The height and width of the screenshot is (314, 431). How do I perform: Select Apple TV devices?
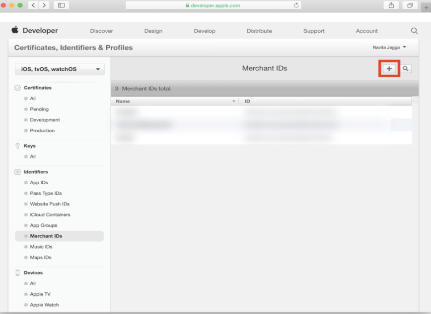[40, 294]
